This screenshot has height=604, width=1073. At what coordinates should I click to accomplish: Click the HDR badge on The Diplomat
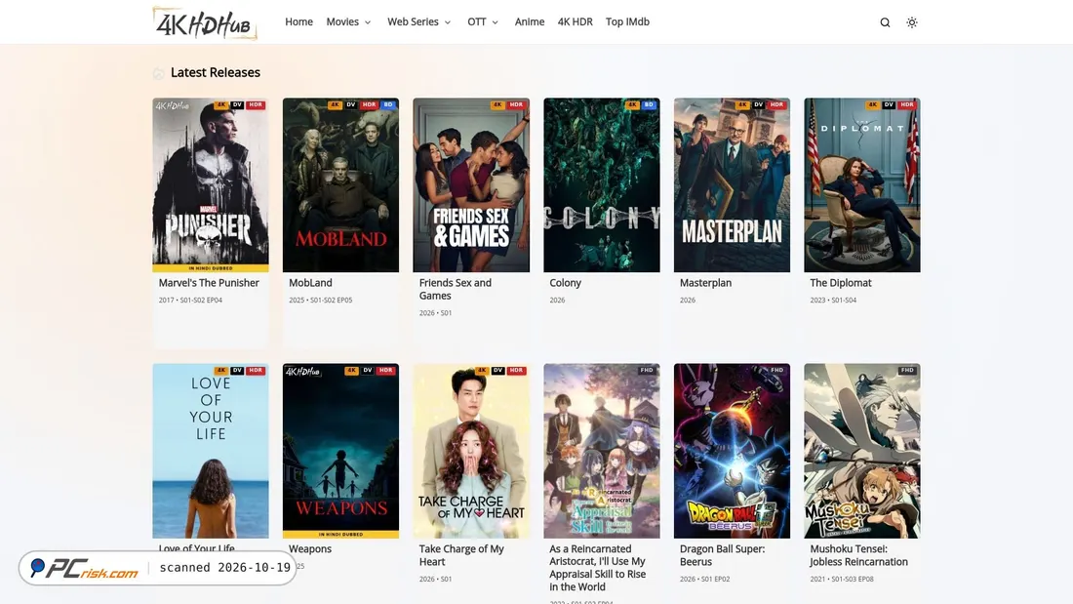pyautogui.click(x=907, y=104)
